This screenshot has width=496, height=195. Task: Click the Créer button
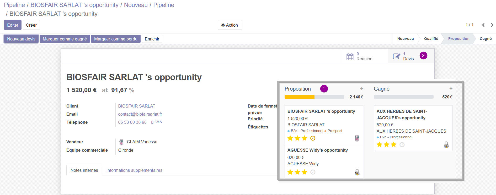pyautogui.click(x=31, y=25)
